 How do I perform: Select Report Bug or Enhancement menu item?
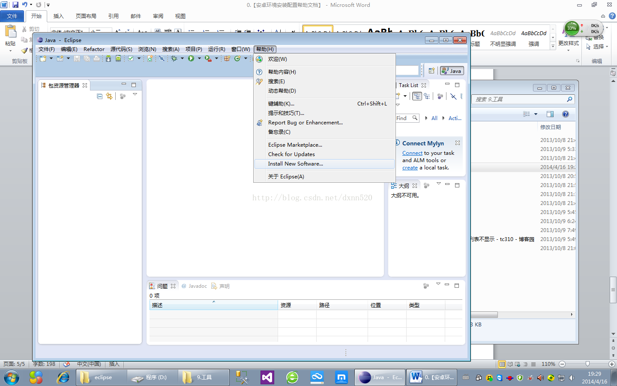[x=324, y=123]
